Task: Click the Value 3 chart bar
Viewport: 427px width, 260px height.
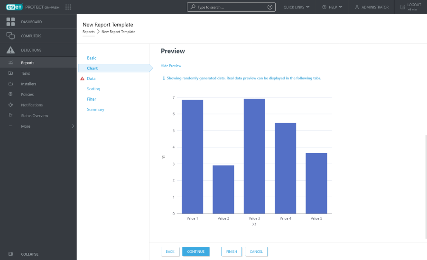Action: (x=254, y=156)
